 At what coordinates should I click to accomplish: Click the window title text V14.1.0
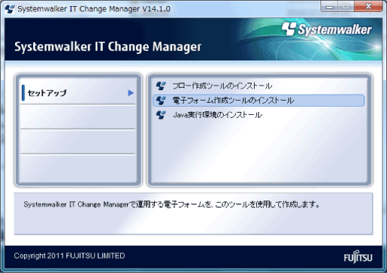point(156,9)
